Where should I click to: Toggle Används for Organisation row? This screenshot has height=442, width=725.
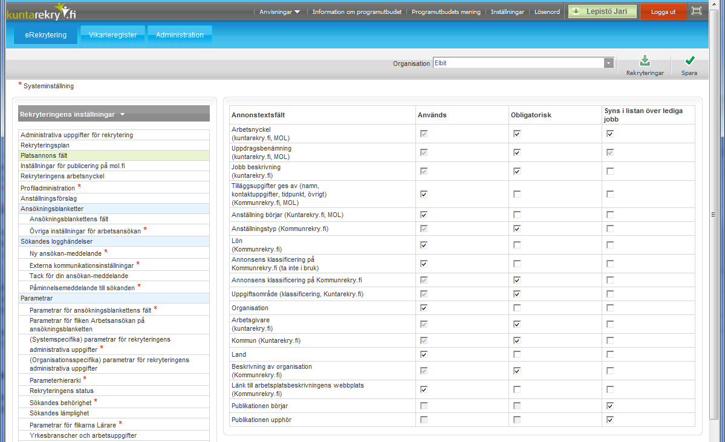[423, 308]
